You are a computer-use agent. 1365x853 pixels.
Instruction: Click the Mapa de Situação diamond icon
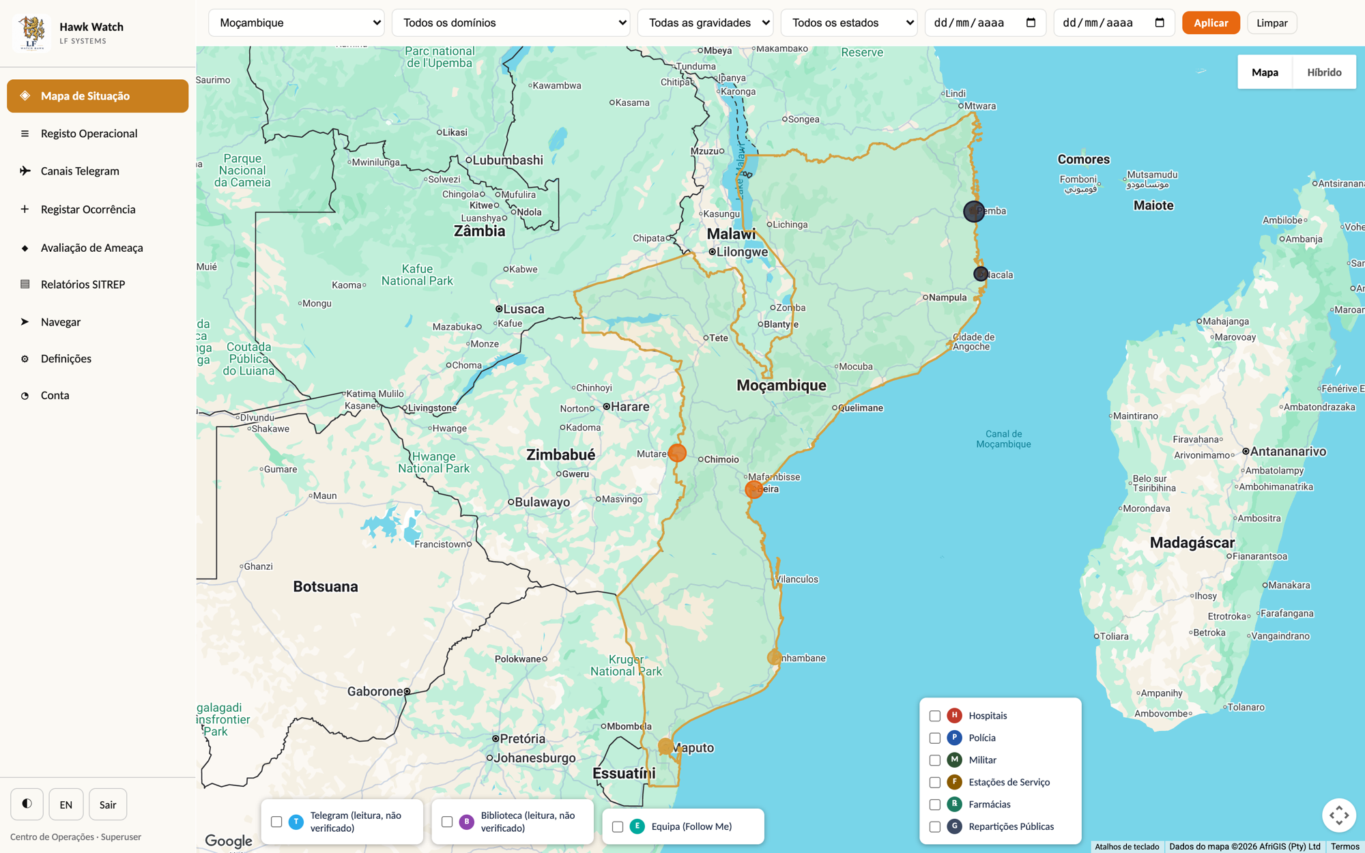pos(25,96)
